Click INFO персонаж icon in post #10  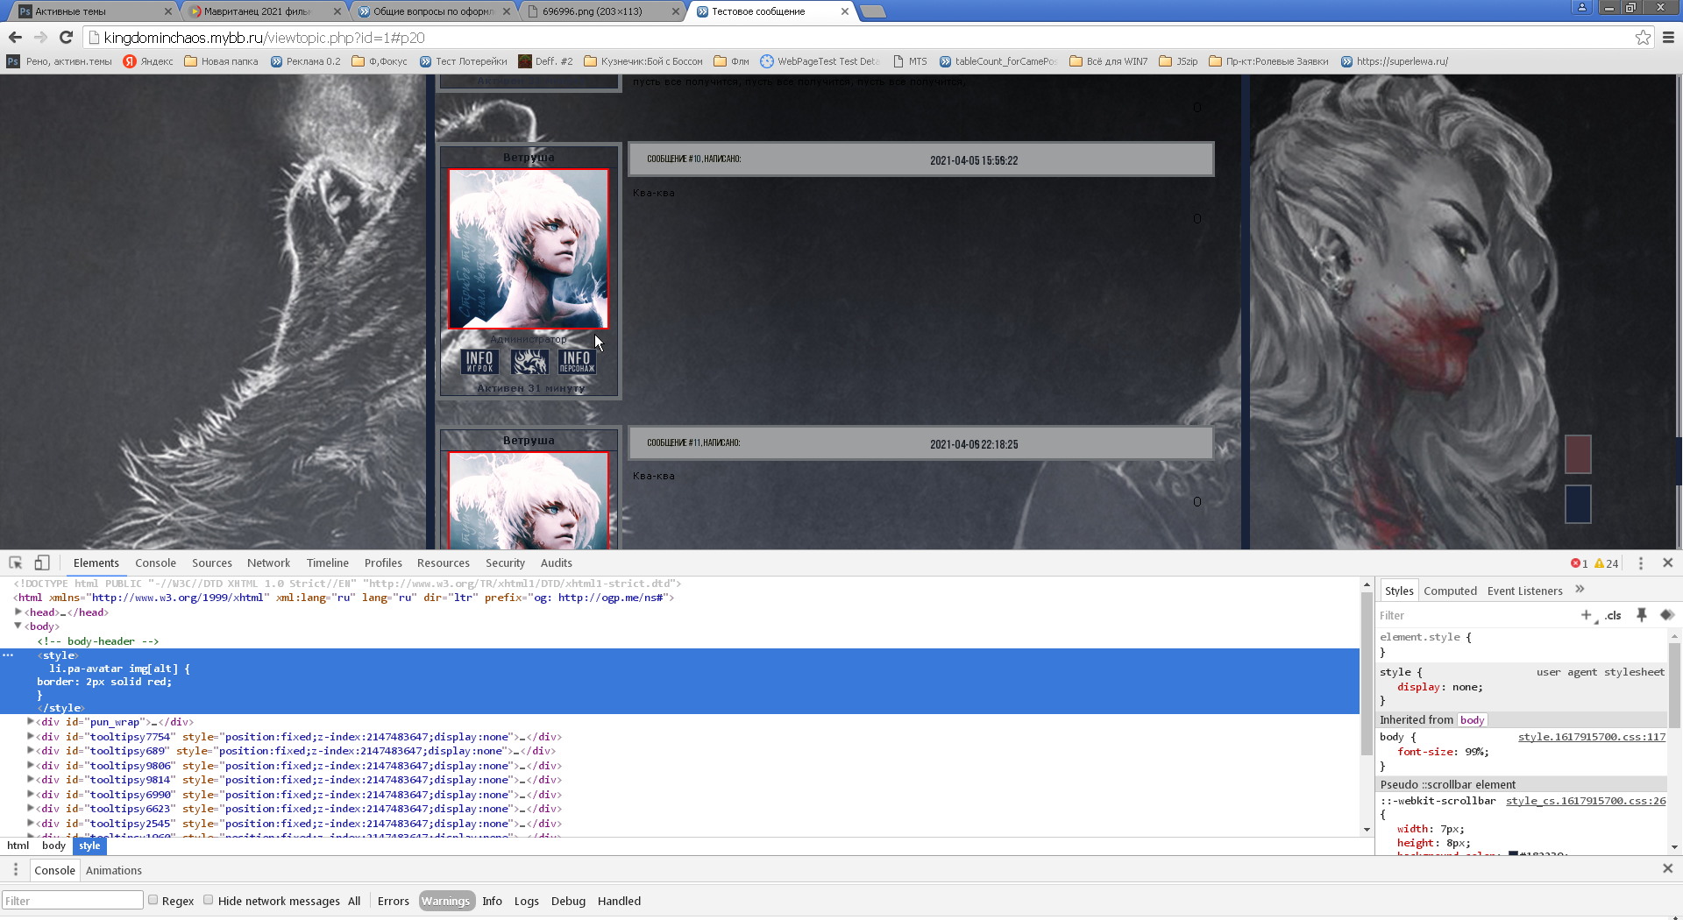tap(577, 362)
